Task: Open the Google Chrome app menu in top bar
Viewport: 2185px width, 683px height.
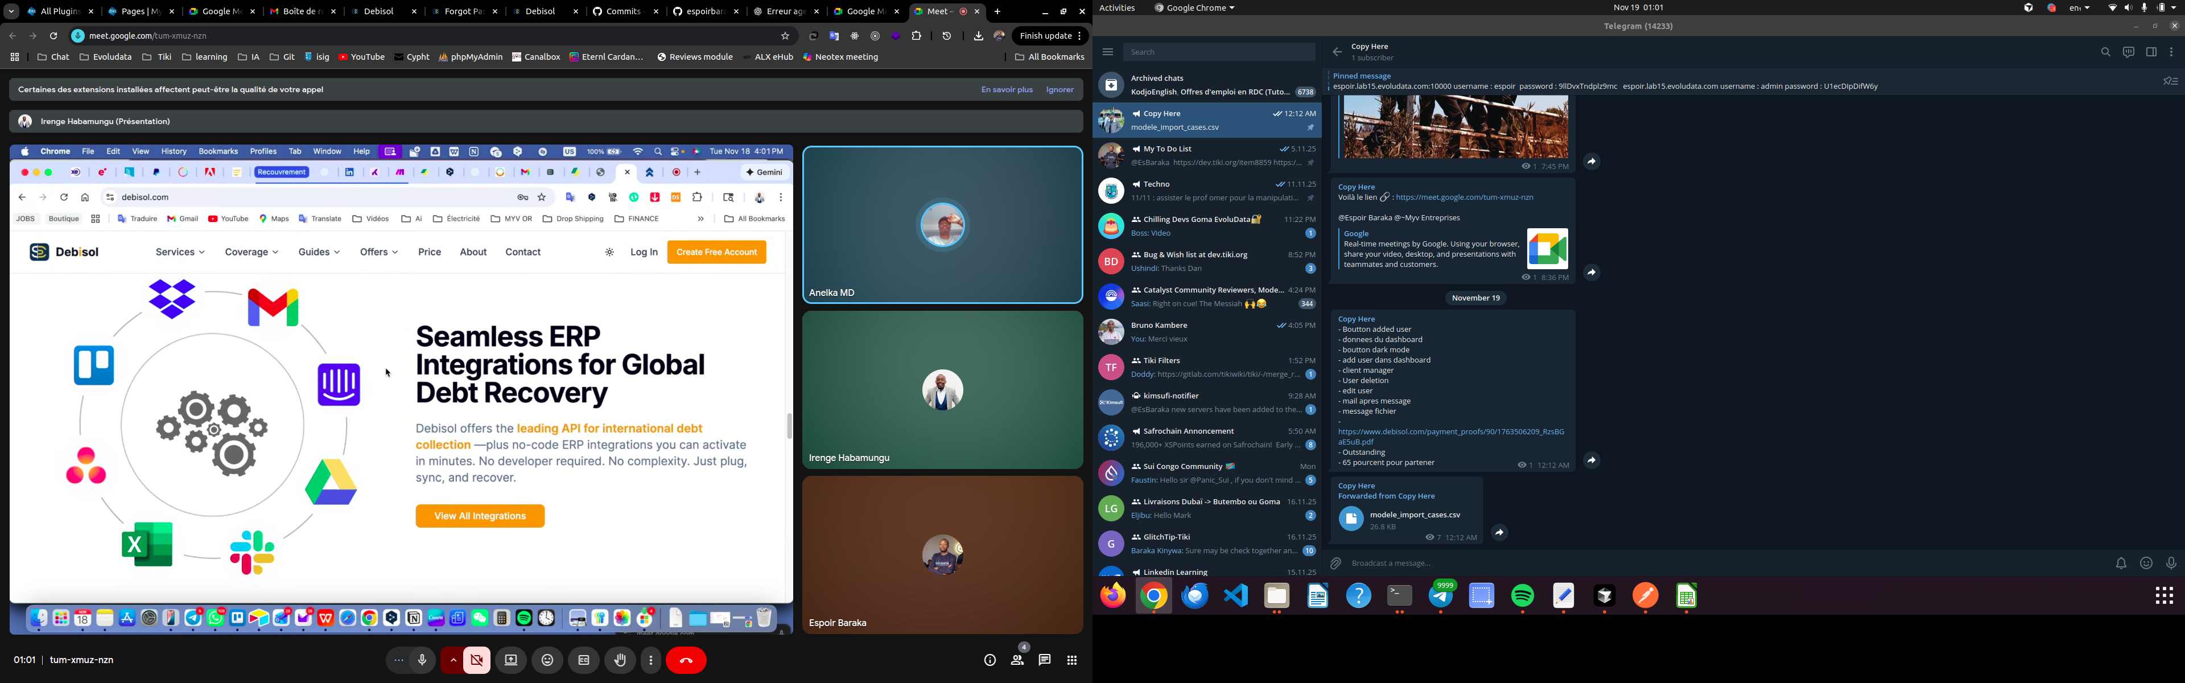Action: click(x=1194, y=7)
